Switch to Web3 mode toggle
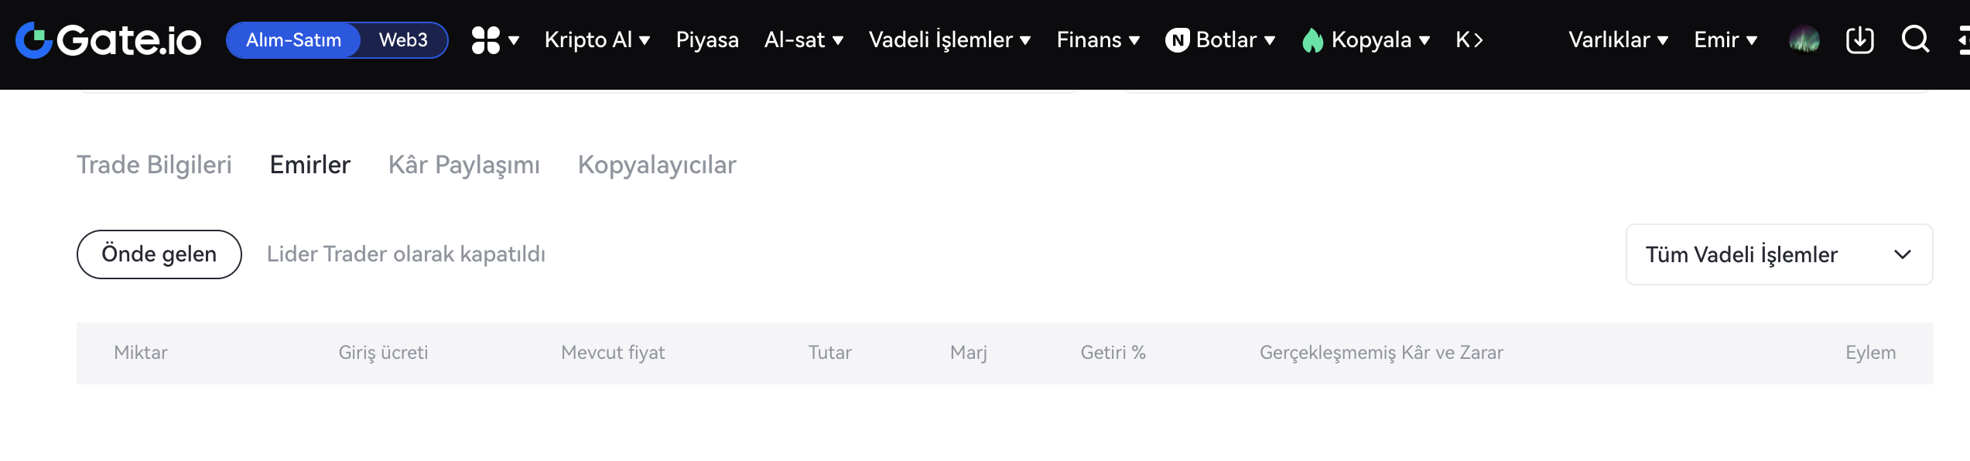1970x461 pixels. [403, 40]
